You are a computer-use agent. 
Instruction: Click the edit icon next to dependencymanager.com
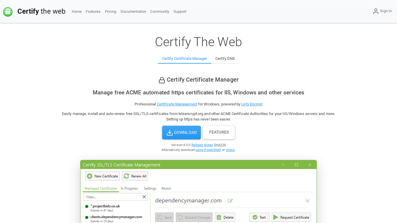coord(230,201)
